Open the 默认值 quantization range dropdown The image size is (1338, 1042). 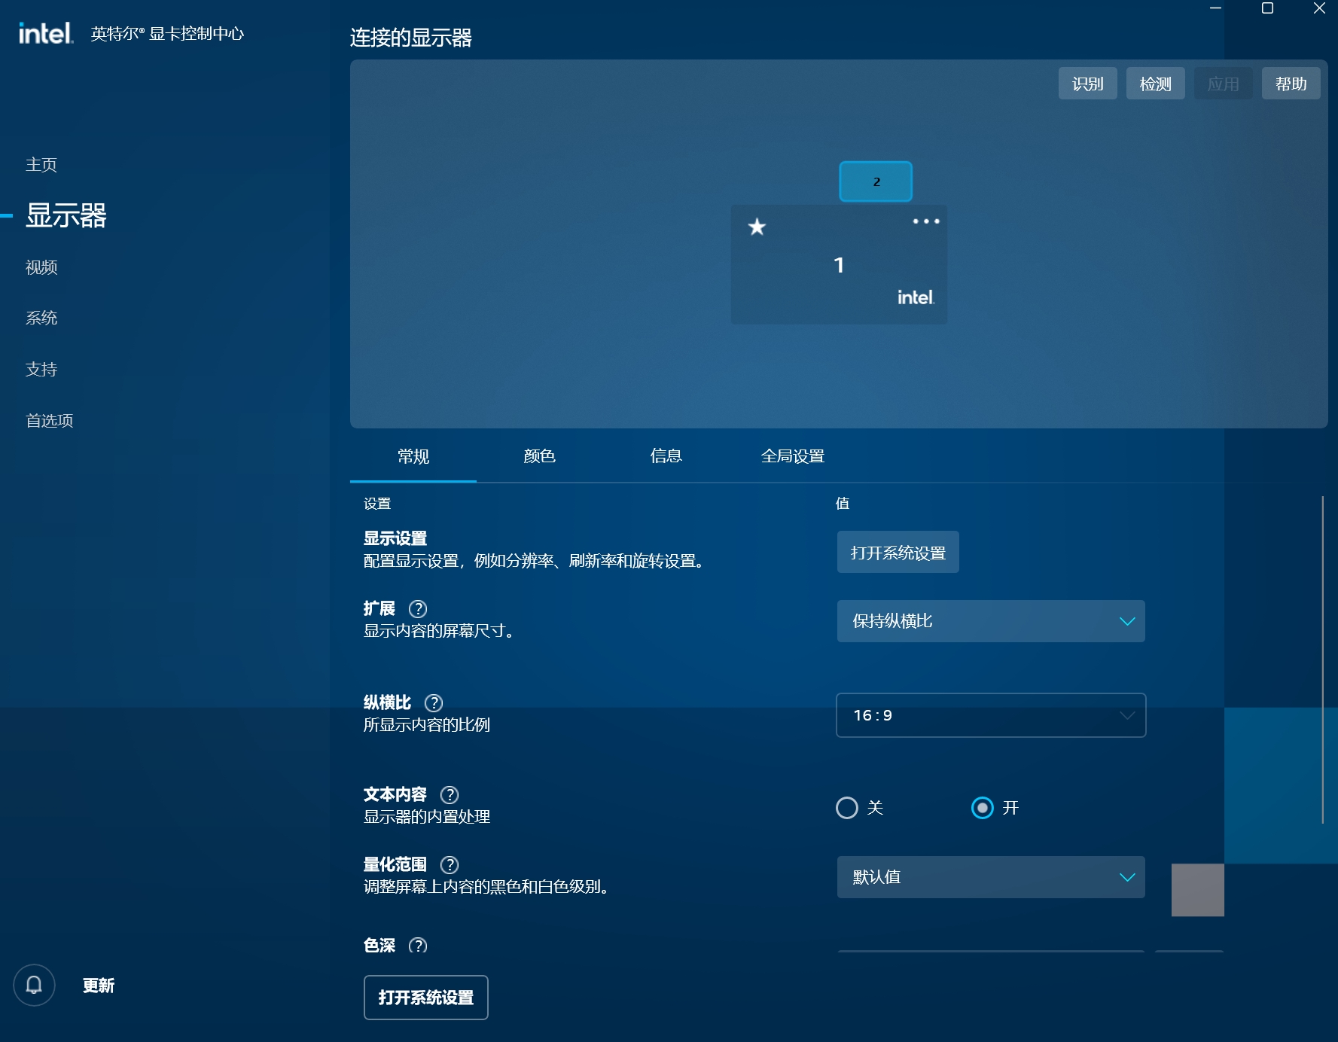990,877
